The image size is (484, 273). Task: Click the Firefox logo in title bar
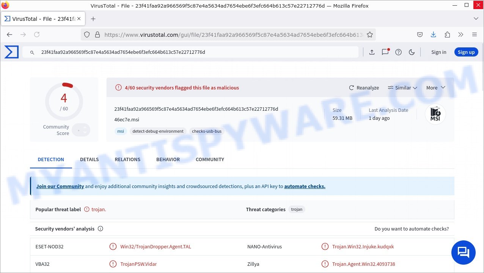pyautogui.click(x=5, y=5)
